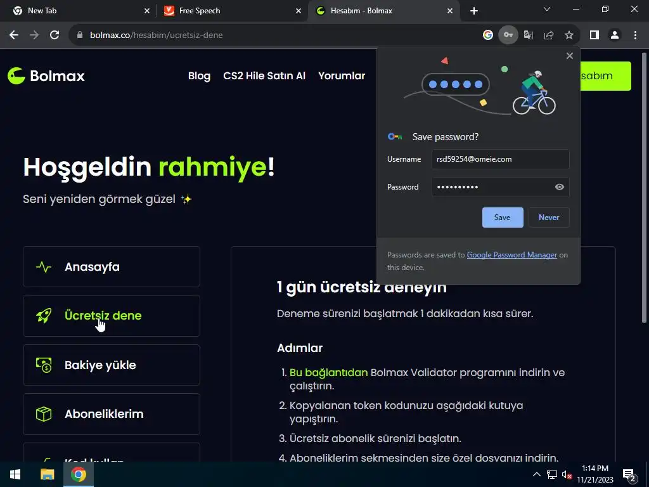Image resolution: width=649 pixels, height=487 pixels.
Task: Click the "Hoşgeldin rahmiye!" heading
Action: click(x=148, y=167)
